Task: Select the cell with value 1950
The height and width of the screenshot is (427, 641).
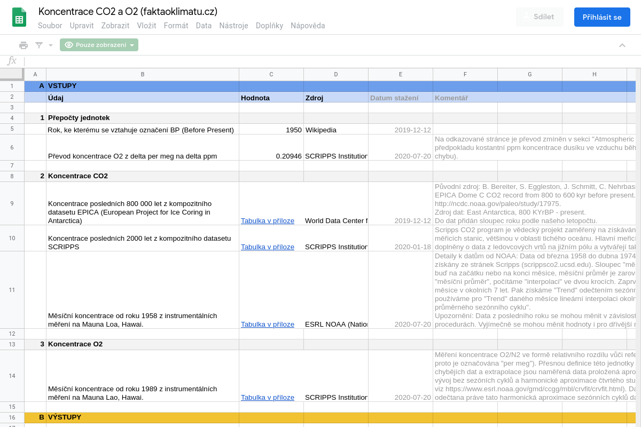Action: [x=271, y=129]
